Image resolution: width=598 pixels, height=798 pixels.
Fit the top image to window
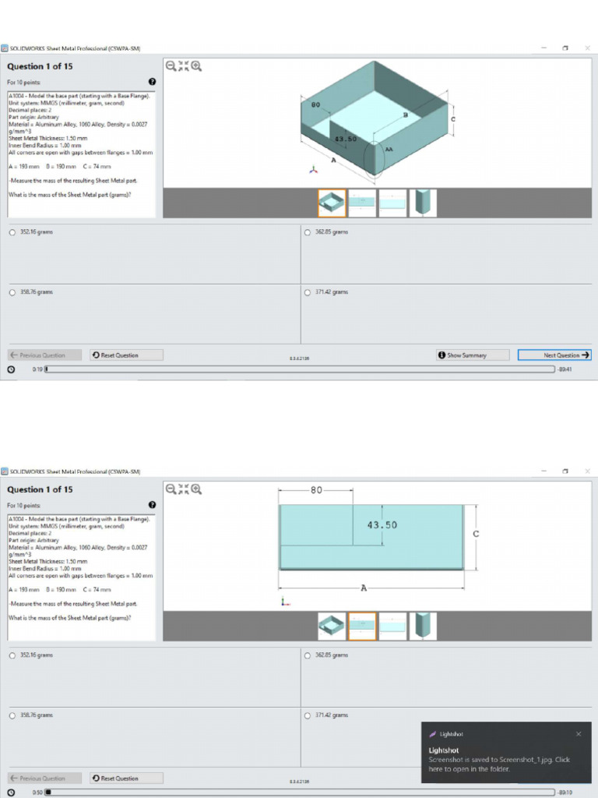pos(184,66)
